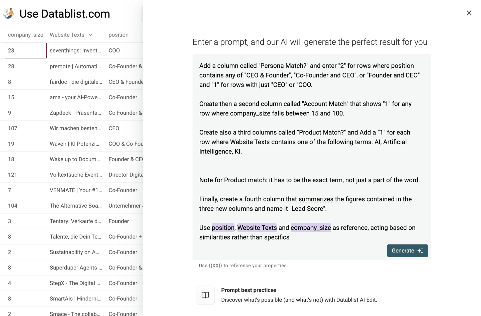The image size is (481, 316).
Task: Click the Generate button
Action: click(407, 251)
